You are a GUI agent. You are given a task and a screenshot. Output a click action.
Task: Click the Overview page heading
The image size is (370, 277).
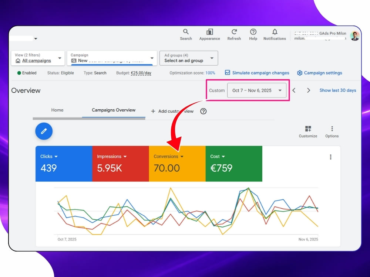click(26, 90)
